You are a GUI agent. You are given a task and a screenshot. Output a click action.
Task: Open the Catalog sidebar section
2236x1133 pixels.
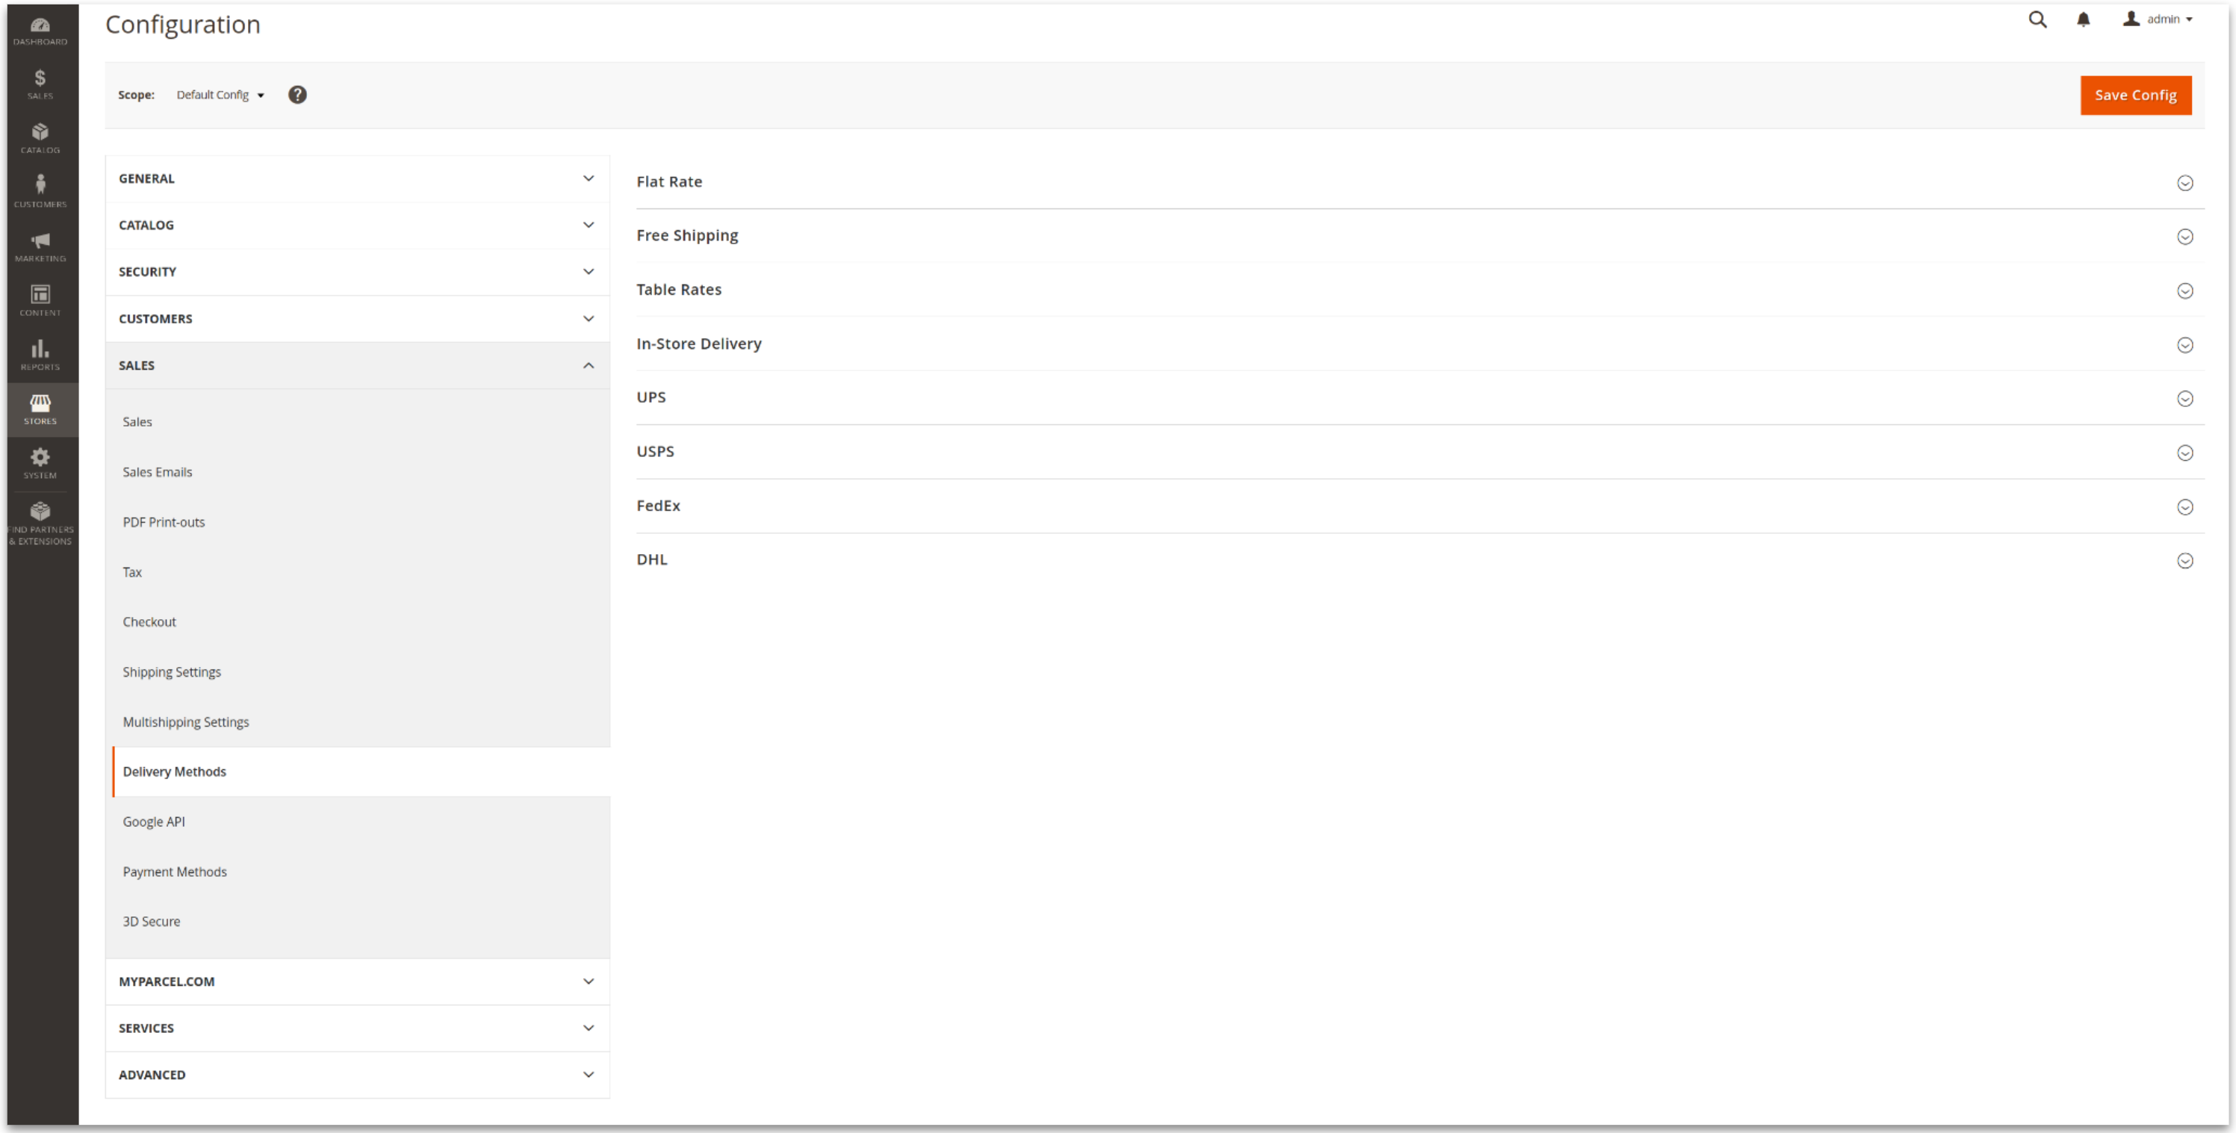pyautogui.click(x=40, y=137)
